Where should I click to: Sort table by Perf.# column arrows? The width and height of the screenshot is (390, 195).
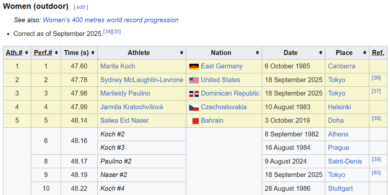pyautogui.click(x=56, y=53)
